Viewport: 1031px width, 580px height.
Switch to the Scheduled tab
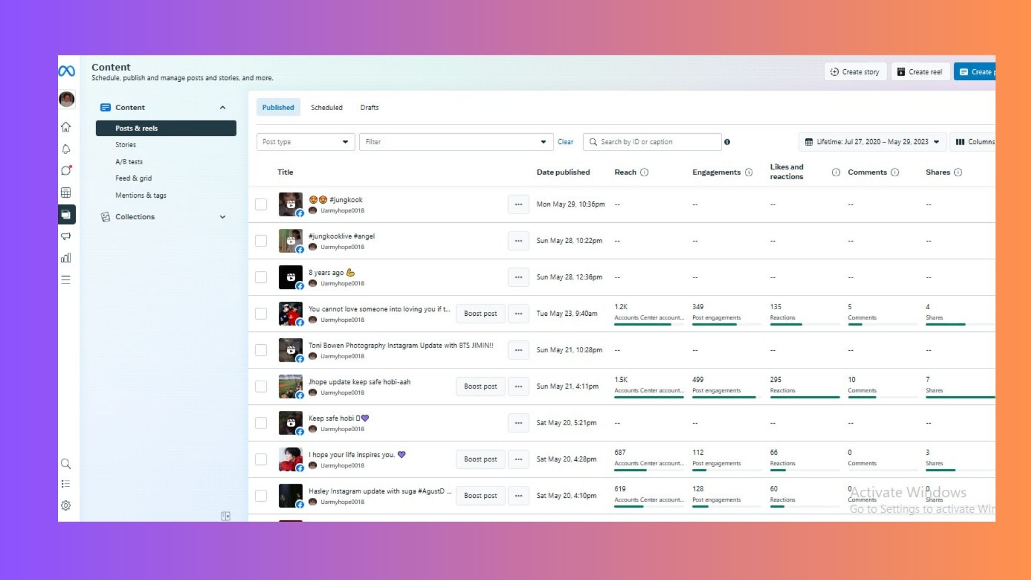(326, 107)
